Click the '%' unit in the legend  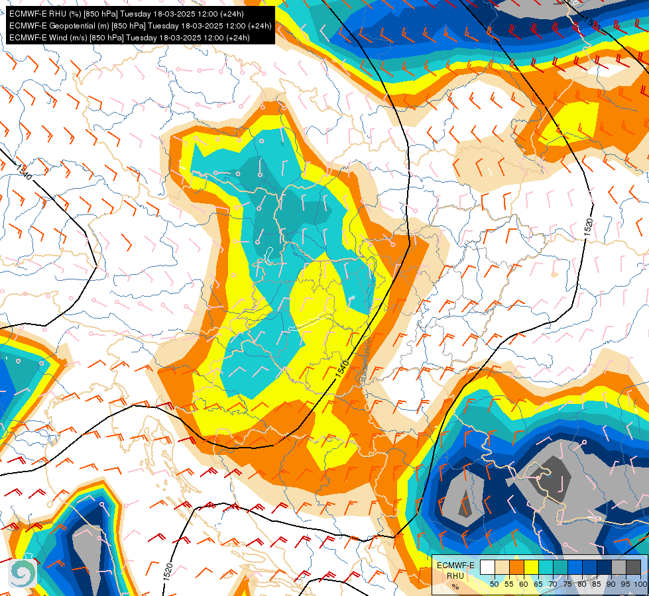tap(455, 587)
